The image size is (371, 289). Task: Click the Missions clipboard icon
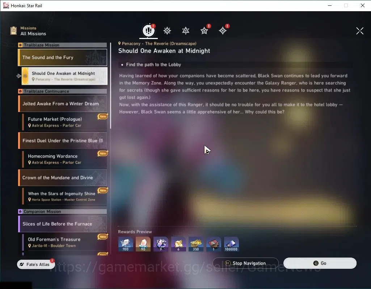(x=13, y=31)
